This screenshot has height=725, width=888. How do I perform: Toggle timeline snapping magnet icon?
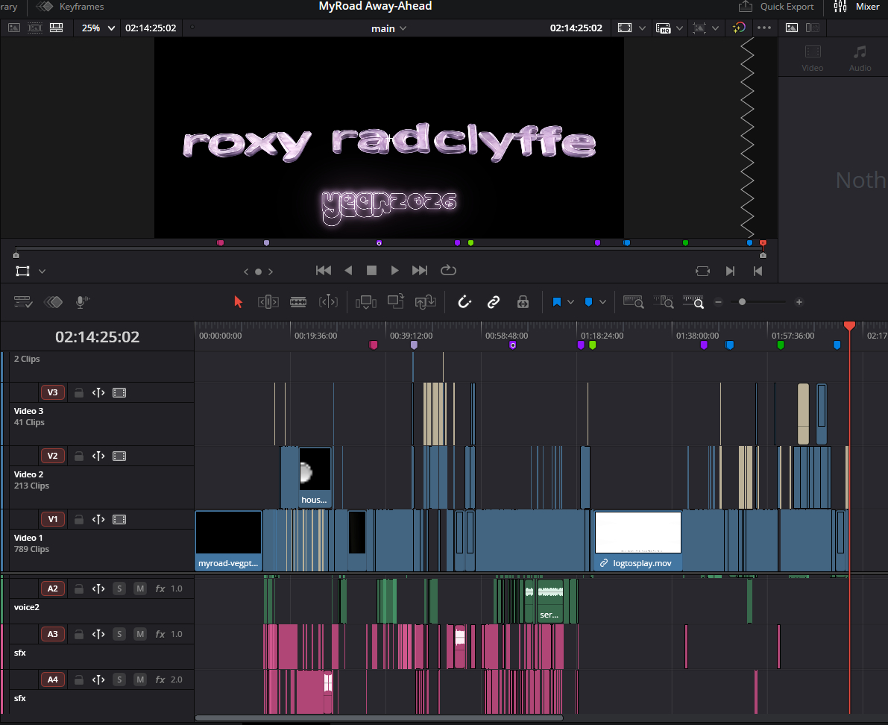coord(465,302)
